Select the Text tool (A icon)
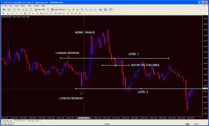 33,13
